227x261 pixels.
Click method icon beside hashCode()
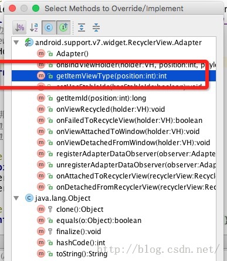[41, 242]
